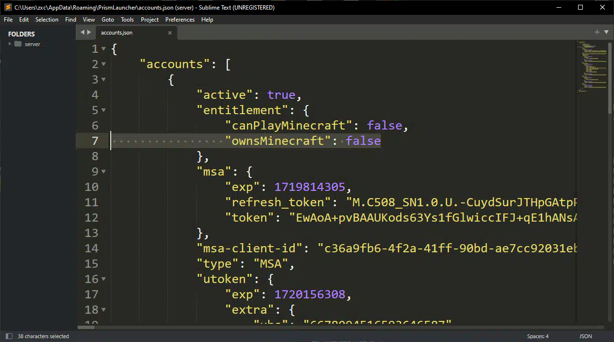Click the minimap code preview
The height and width of the screenshot is (342, 614).
(592, 66)
